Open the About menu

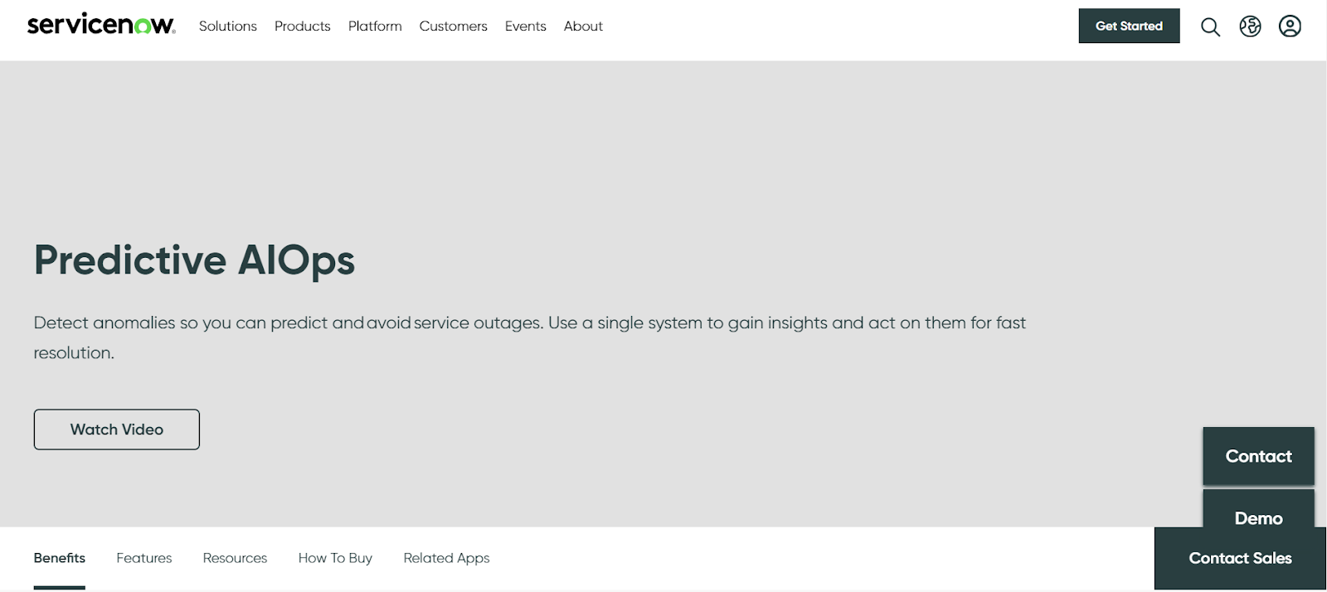583,27
